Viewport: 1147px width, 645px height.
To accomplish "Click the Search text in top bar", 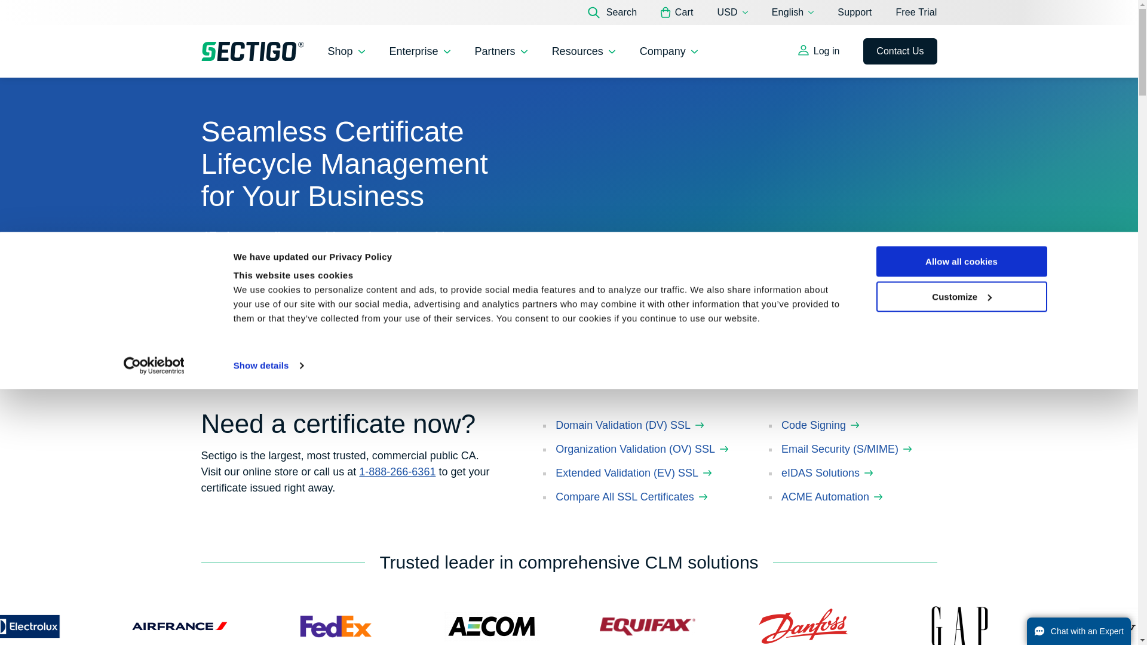I will [621, 13].
